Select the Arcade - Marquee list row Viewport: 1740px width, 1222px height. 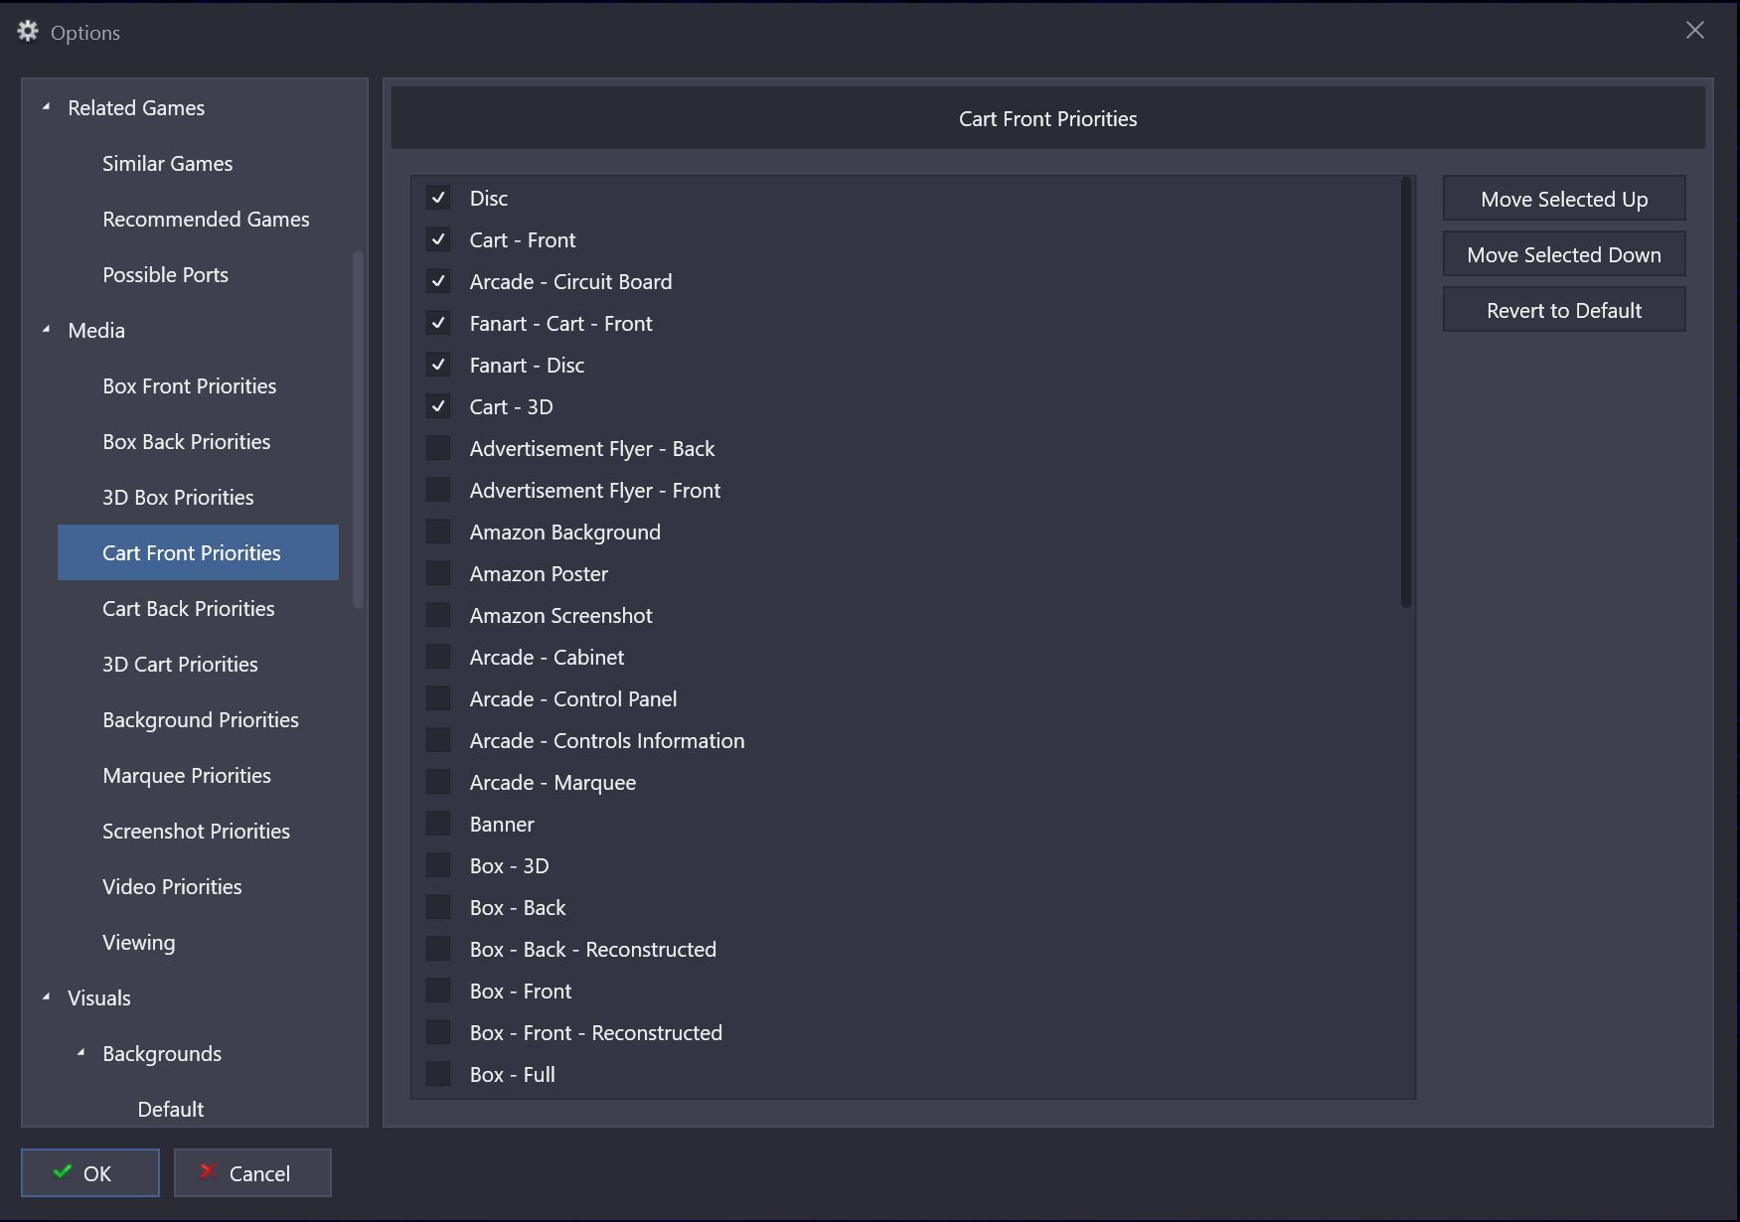click(912, 782)
